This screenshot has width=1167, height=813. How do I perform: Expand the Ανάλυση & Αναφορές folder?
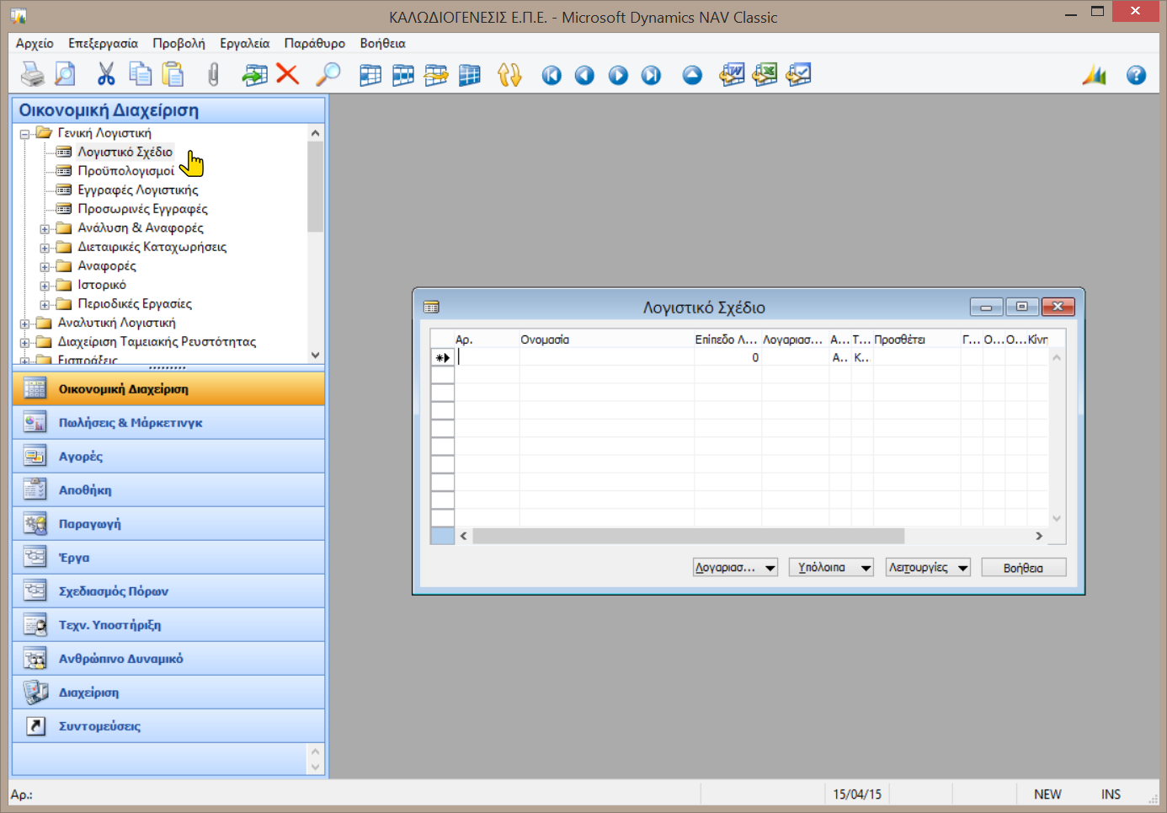tap(45, 228)
